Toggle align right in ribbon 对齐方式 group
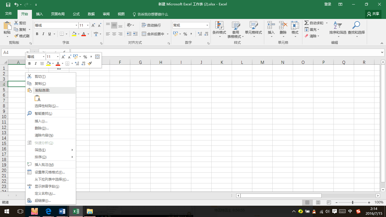 pyautogui.click(x=120, y=34)
